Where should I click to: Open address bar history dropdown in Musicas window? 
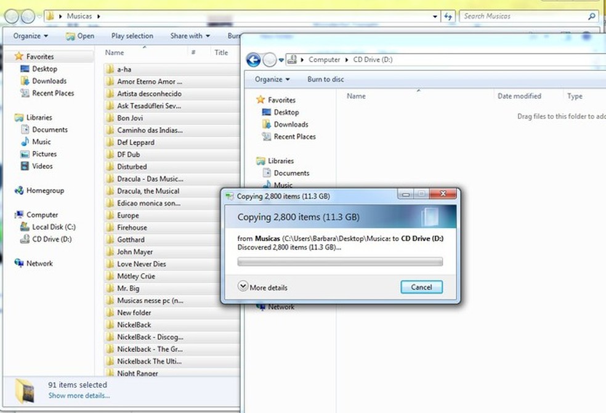[x=435, y=16]
